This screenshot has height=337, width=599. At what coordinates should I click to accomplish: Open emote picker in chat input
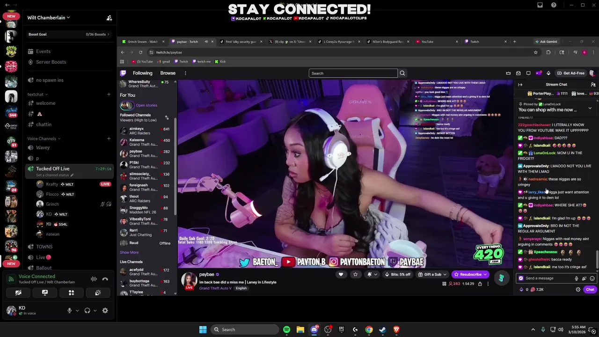592,278
